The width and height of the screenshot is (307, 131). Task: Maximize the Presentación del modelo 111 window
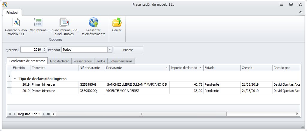(291, 4)
